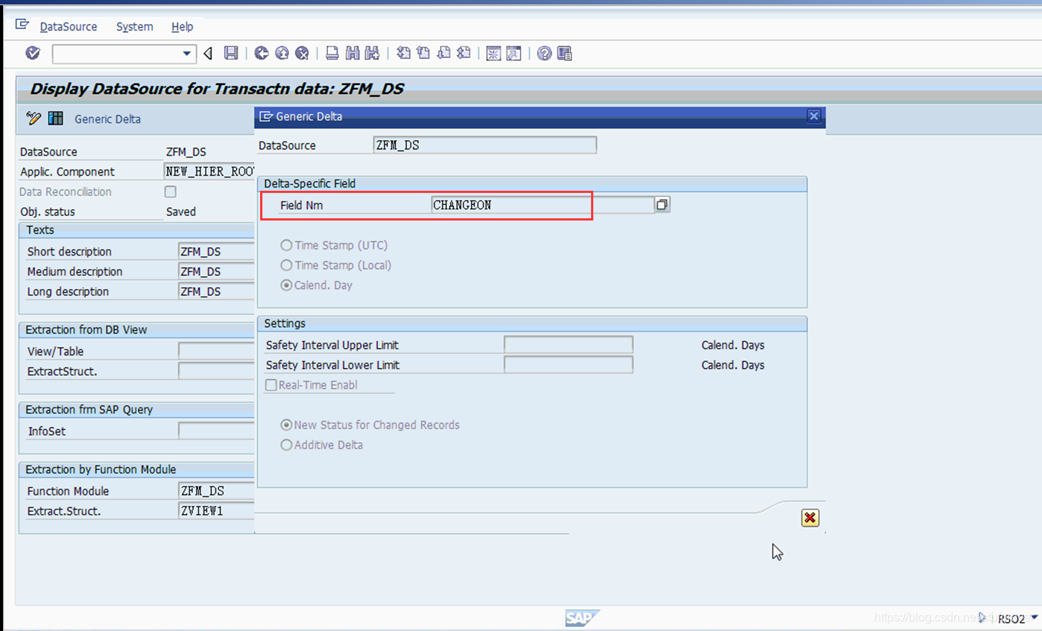Click the InfoSet input field
1042x631 pixels.
(x=216, y=431)
